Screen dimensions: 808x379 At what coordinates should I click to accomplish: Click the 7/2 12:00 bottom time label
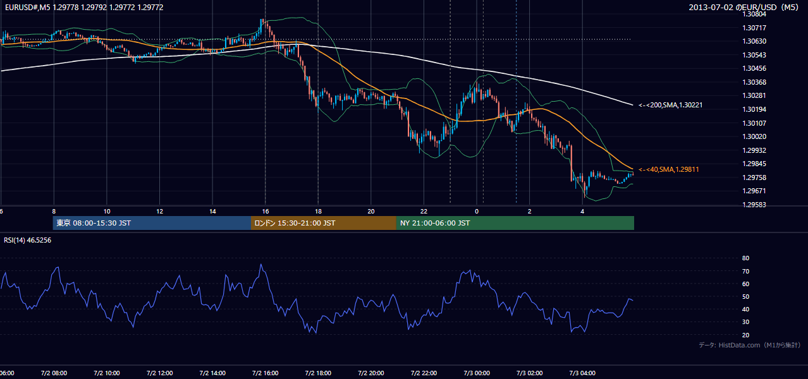159,373
